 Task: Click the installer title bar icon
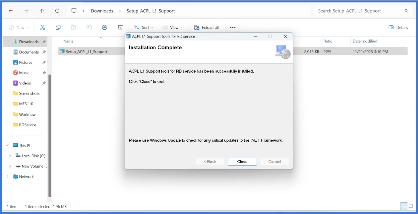click(128, 36)
